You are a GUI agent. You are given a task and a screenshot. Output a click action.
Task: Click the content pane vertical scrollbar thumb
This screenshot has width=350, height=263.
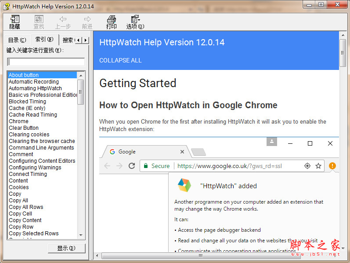[343, 53]
